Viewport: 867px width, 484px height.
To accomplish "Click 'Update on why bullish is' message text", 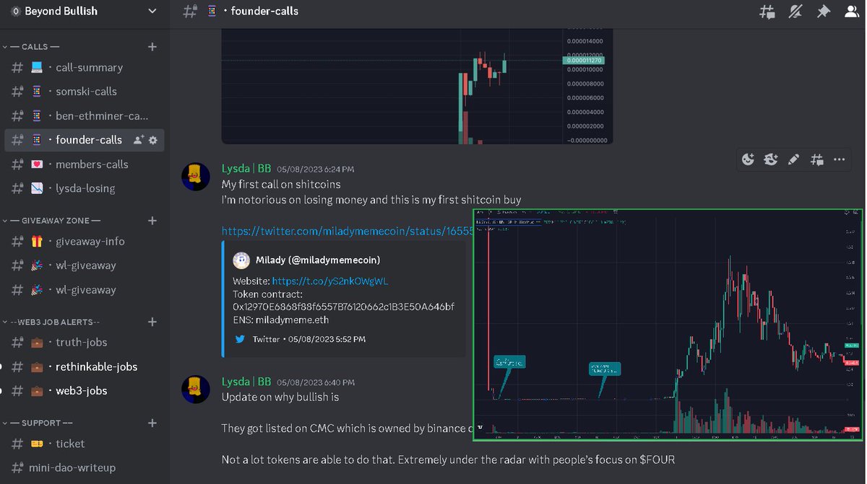I will click(280, 397).
